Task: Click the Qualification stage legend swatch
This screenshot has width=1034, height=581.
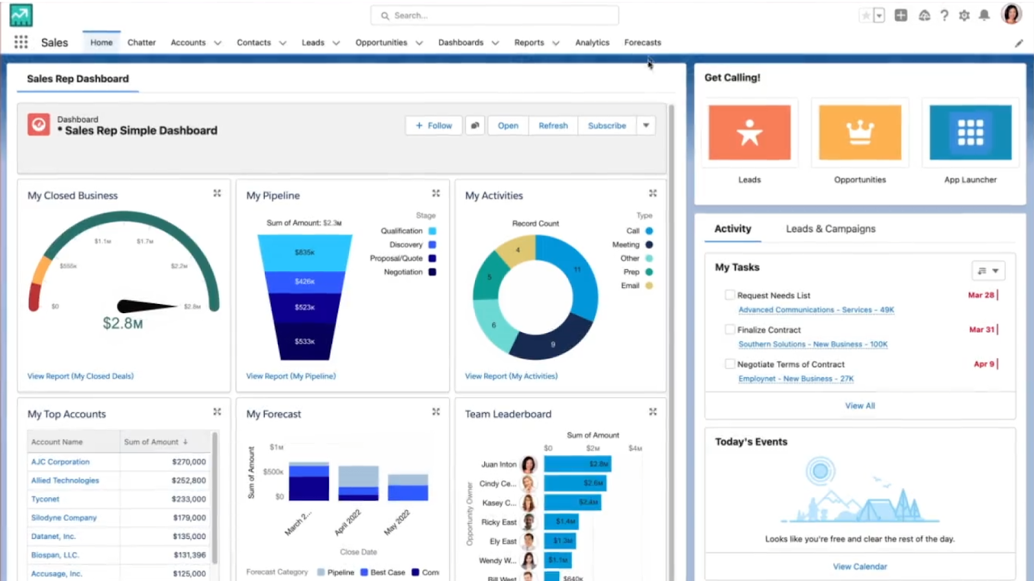Action: 432,231
